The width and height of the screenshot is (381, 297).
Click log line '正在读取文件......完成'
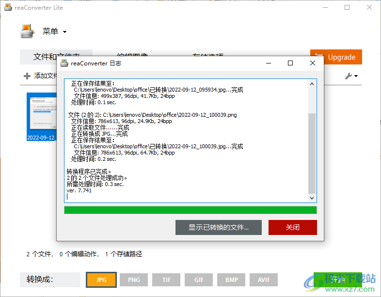tap(100, 127)
